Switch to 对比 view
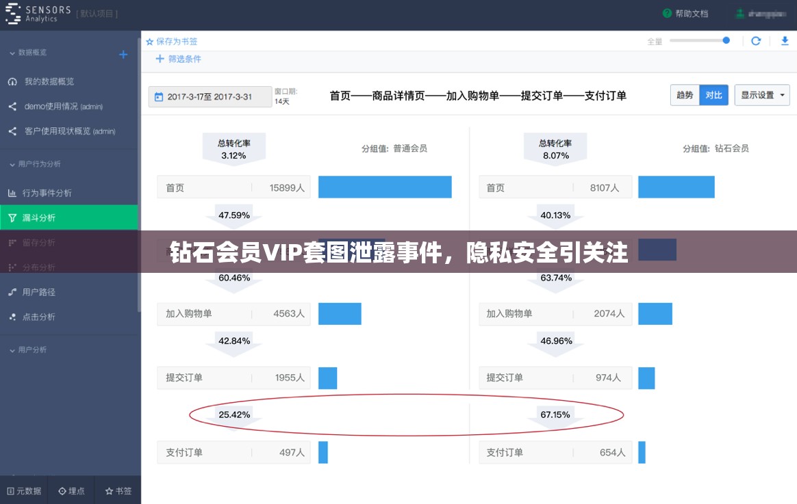 pyautogui.click(x=713, y=95)
